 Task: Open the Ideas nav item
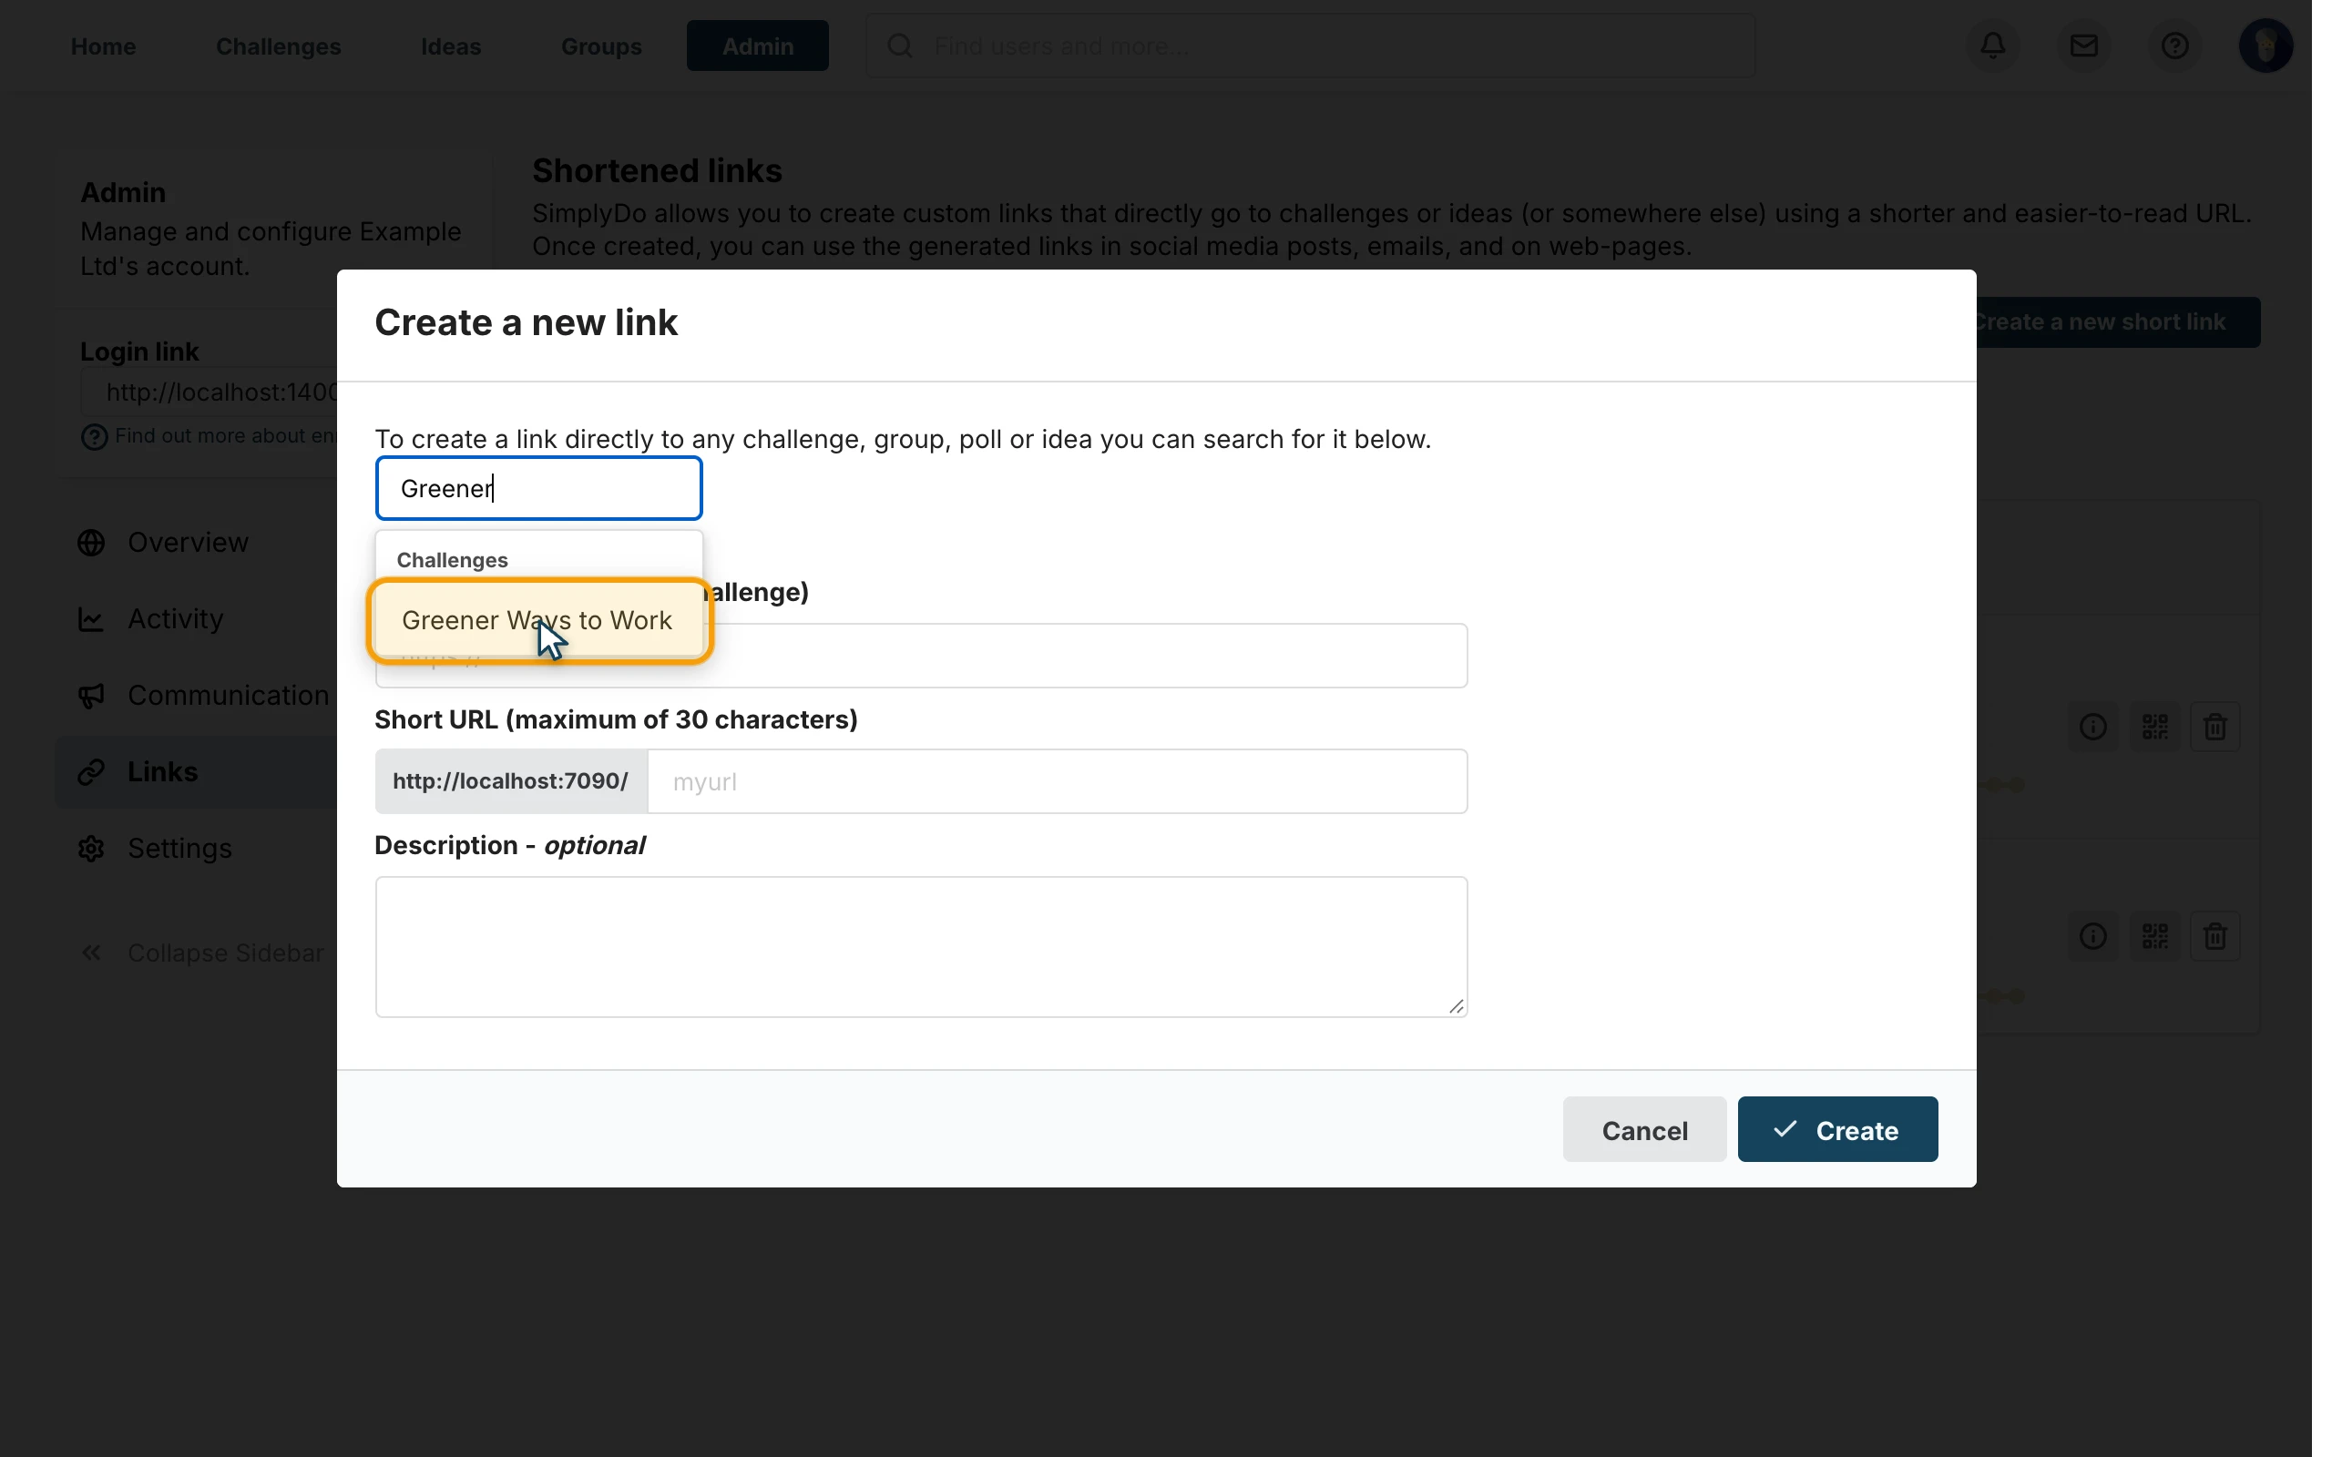coord(451,46)
